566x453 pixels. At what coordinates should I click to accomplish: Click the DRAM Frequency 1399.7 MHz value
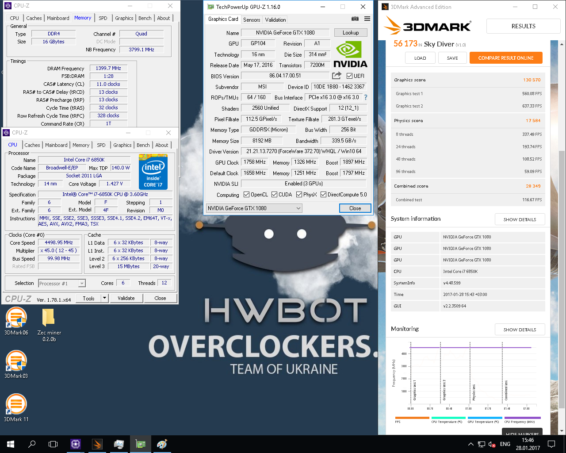click(108, 68)
